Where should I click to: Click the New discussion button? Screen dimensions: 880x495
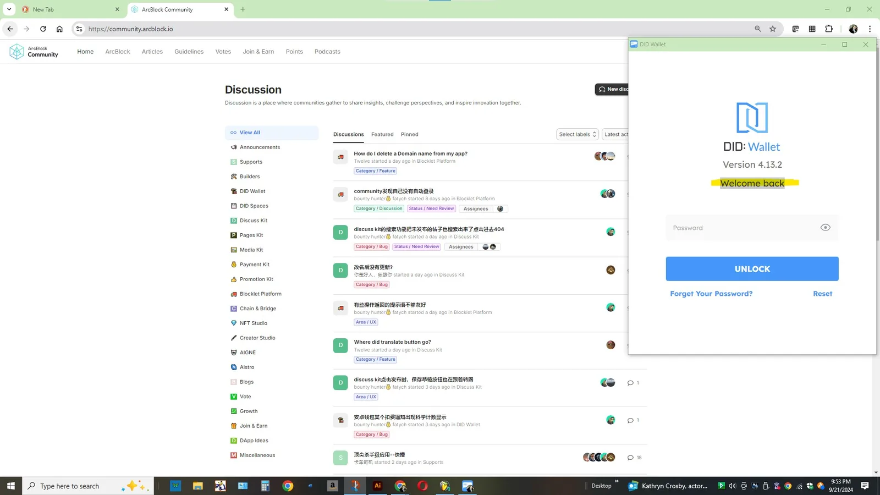coord(612,89)
